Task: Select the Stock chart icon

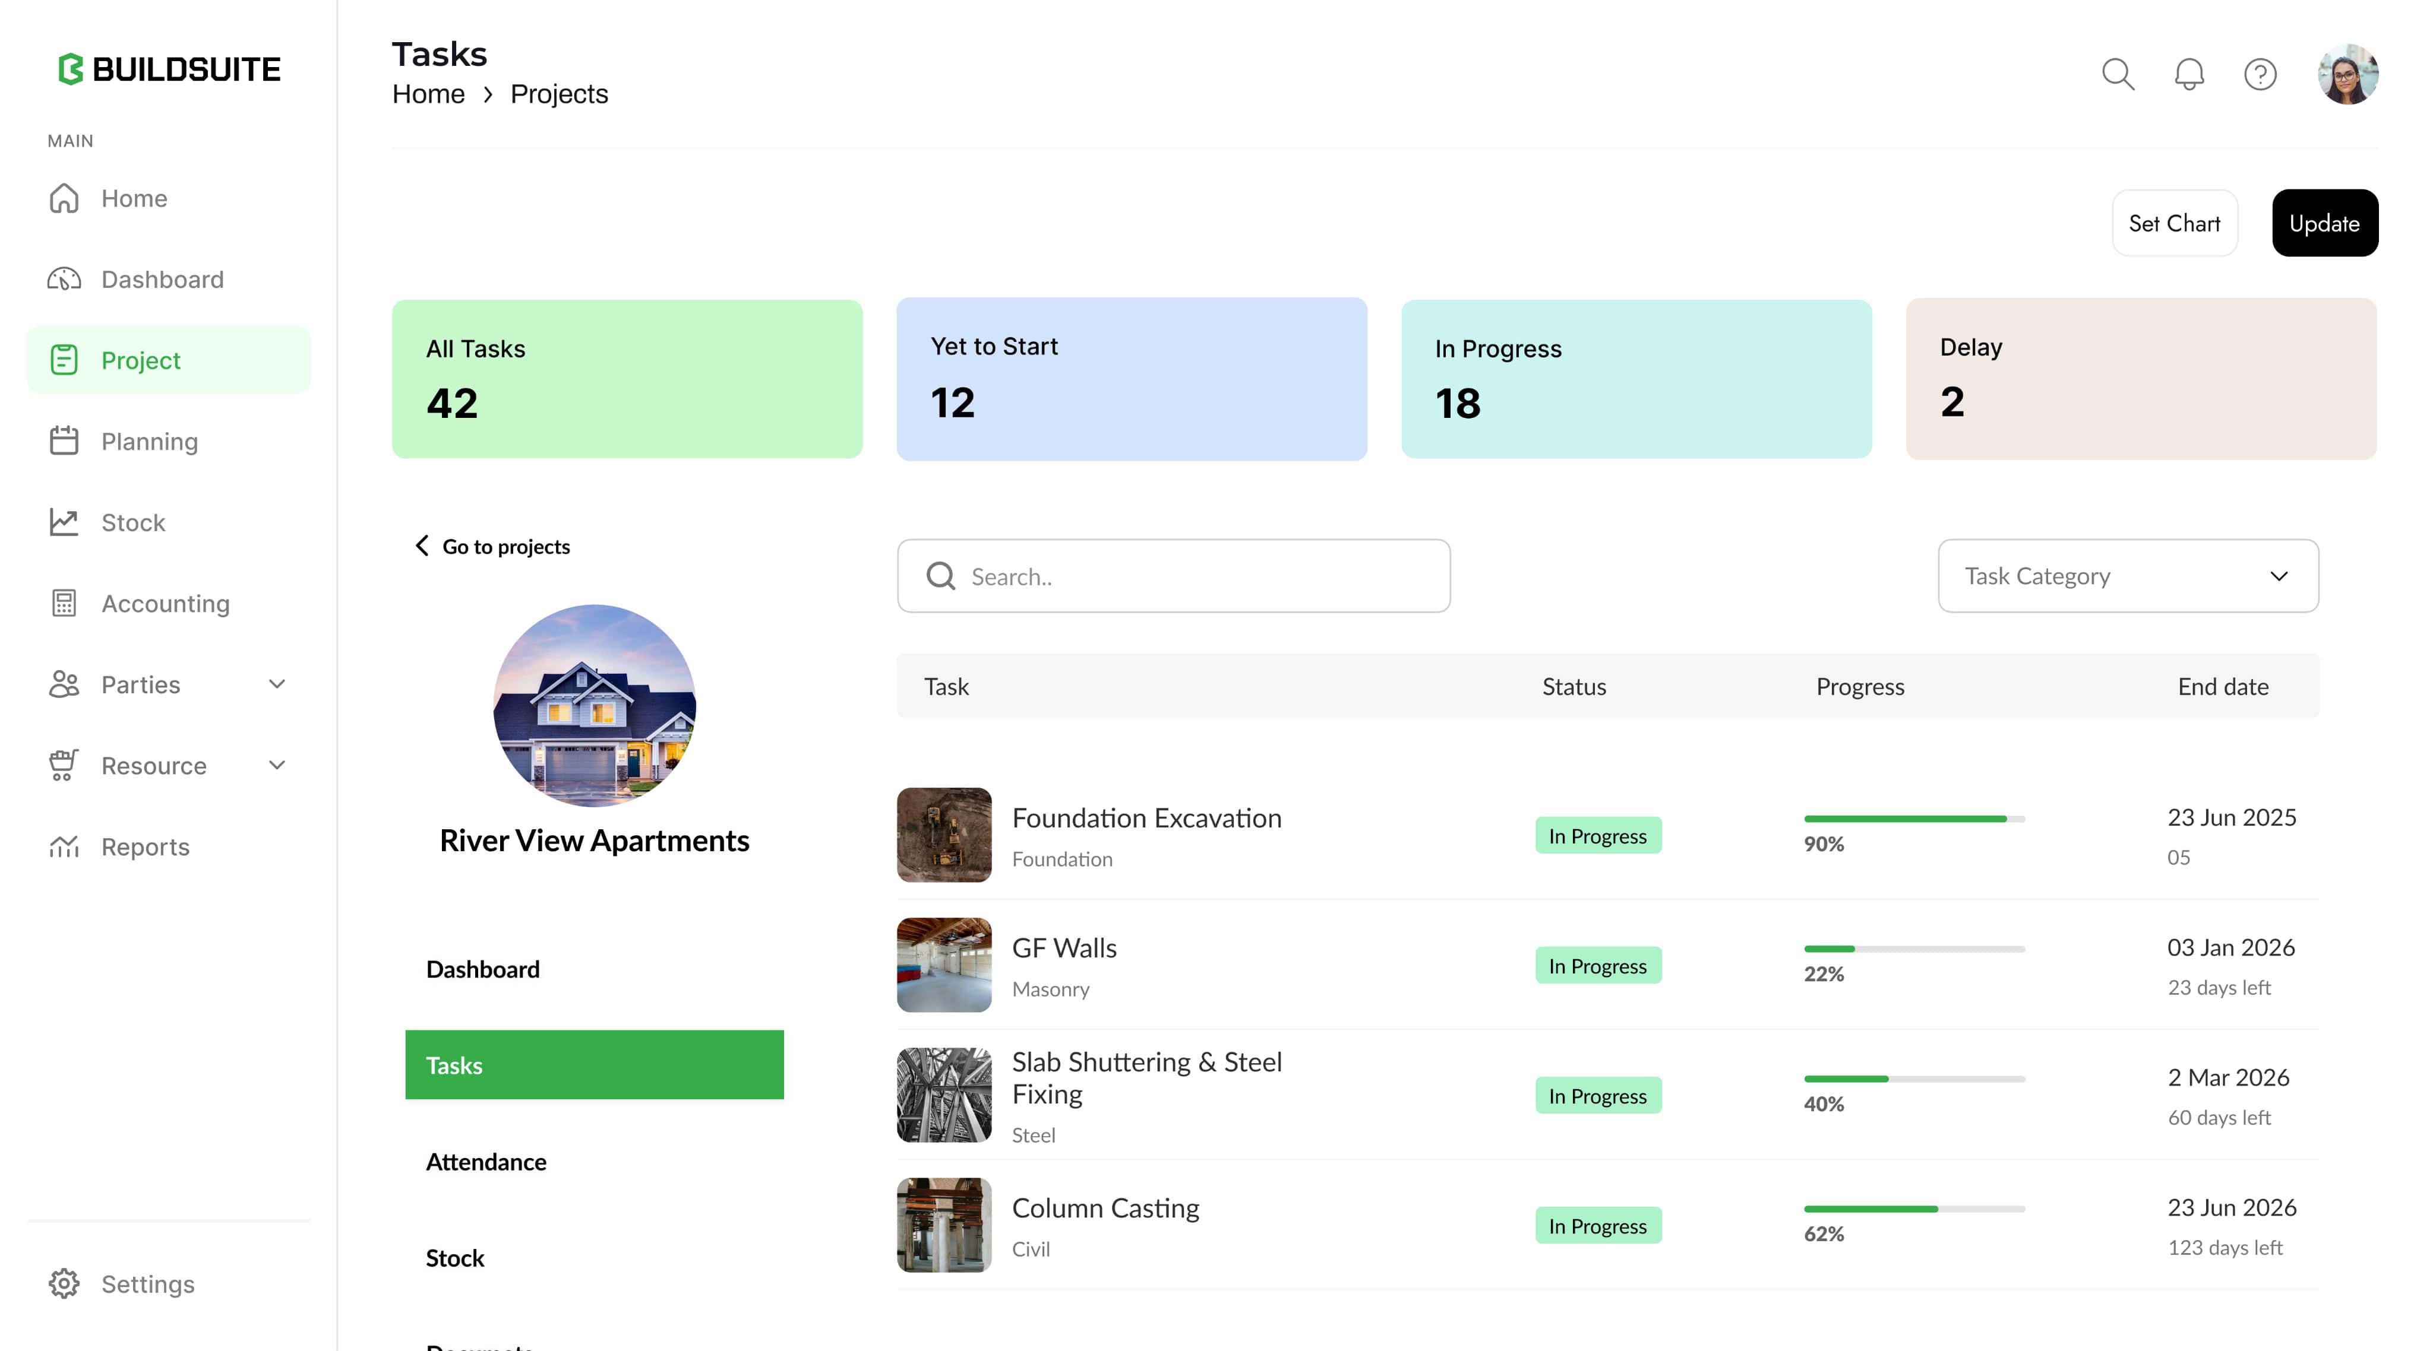Action: 64,522
